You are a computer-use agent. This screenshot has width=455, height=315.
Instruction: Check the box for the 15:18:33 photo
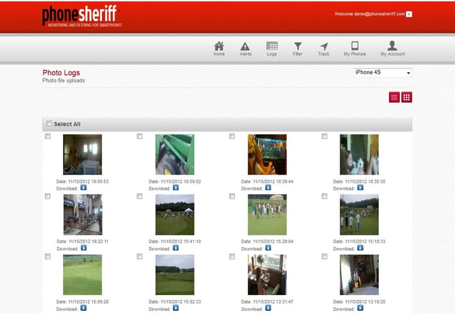click(x=324, y=197)
